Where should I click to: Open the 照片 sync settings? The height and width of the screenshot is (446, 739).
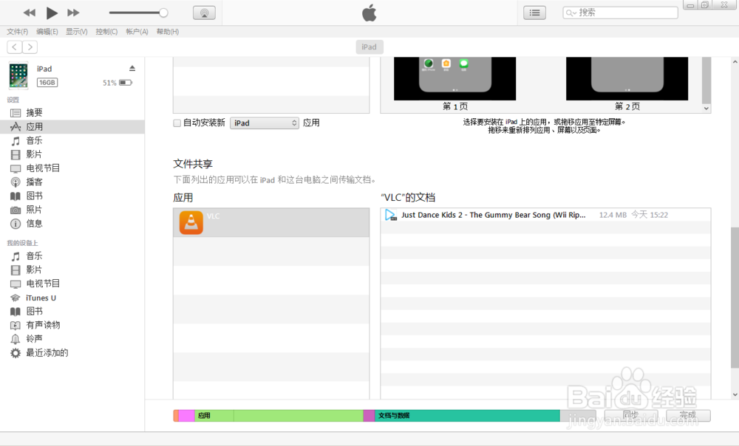point(34,210)
